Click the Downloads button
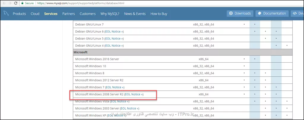 pos(240,13)
